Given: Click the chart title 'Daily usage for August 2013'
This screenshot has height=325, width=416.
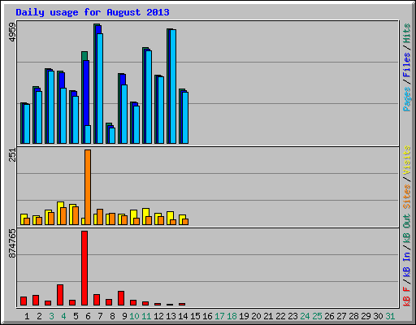Looking at the screenshot, I should click(93, 12).
